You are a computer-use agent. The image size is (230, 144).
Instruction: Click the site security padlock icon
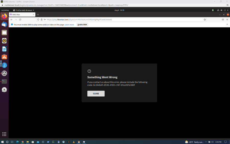pos(41,20)
